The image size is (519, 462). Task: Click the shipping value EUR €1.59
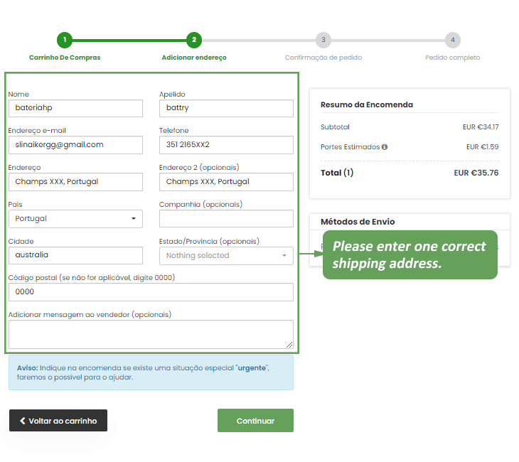[x=482, y=147]
